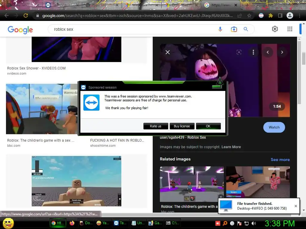
Task: Click the bbc.com source text in the results
Action: (14, 146)
